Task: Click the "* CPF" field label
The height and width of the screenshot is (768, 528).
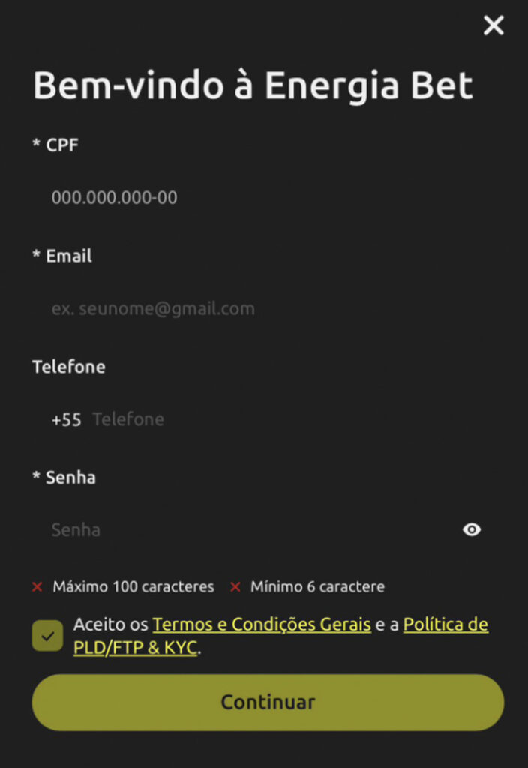Action: coord(55,145)
